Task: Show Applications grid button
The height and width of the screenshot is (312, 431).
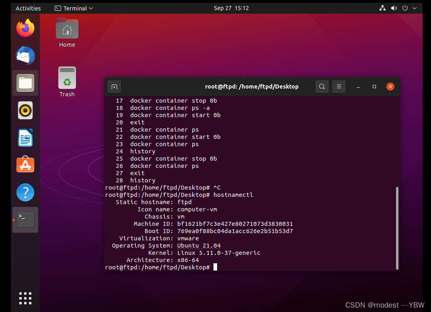Action: 25,298
